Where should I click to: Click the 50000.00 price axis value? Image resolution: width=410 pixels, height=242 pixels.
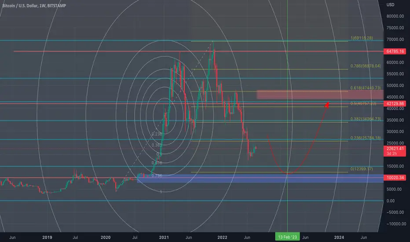click(395, 85)
